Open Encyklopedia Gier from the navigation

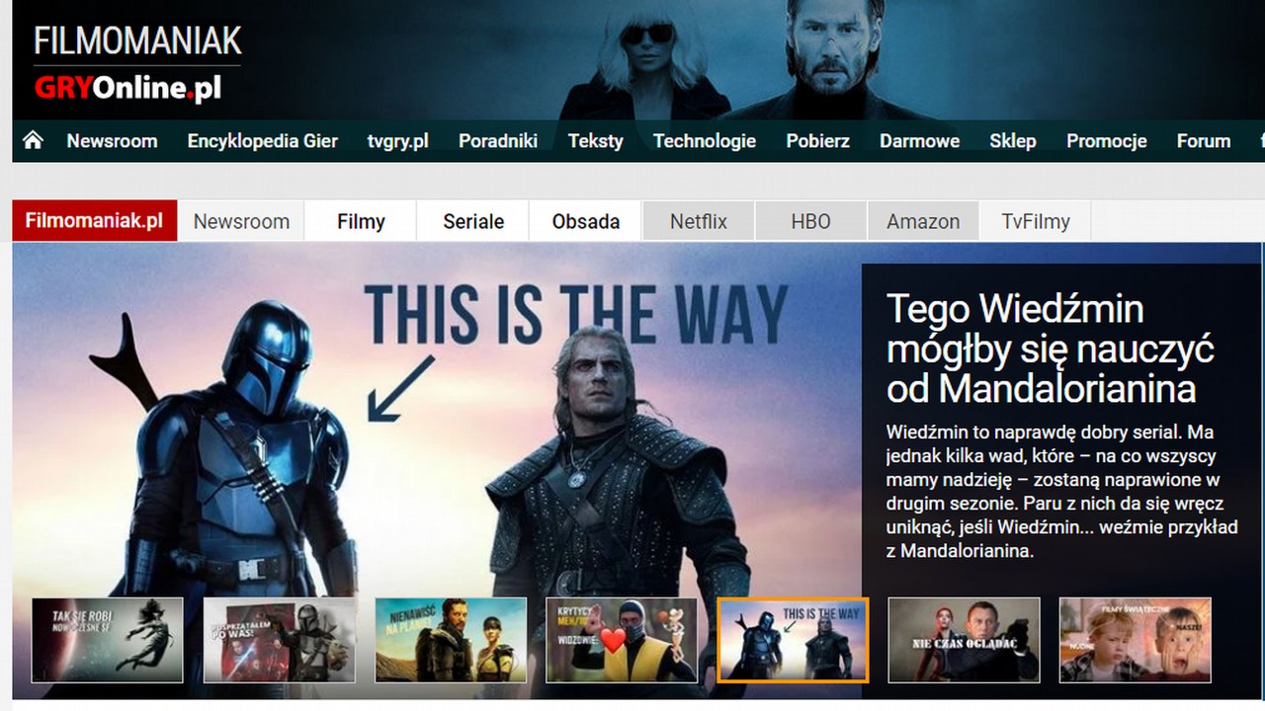[261, 140]
